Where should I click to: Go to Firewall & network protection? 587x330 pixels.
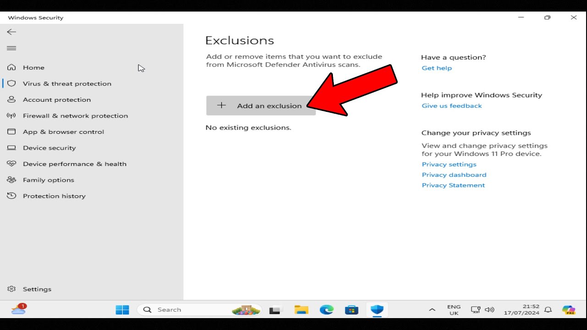75,115
